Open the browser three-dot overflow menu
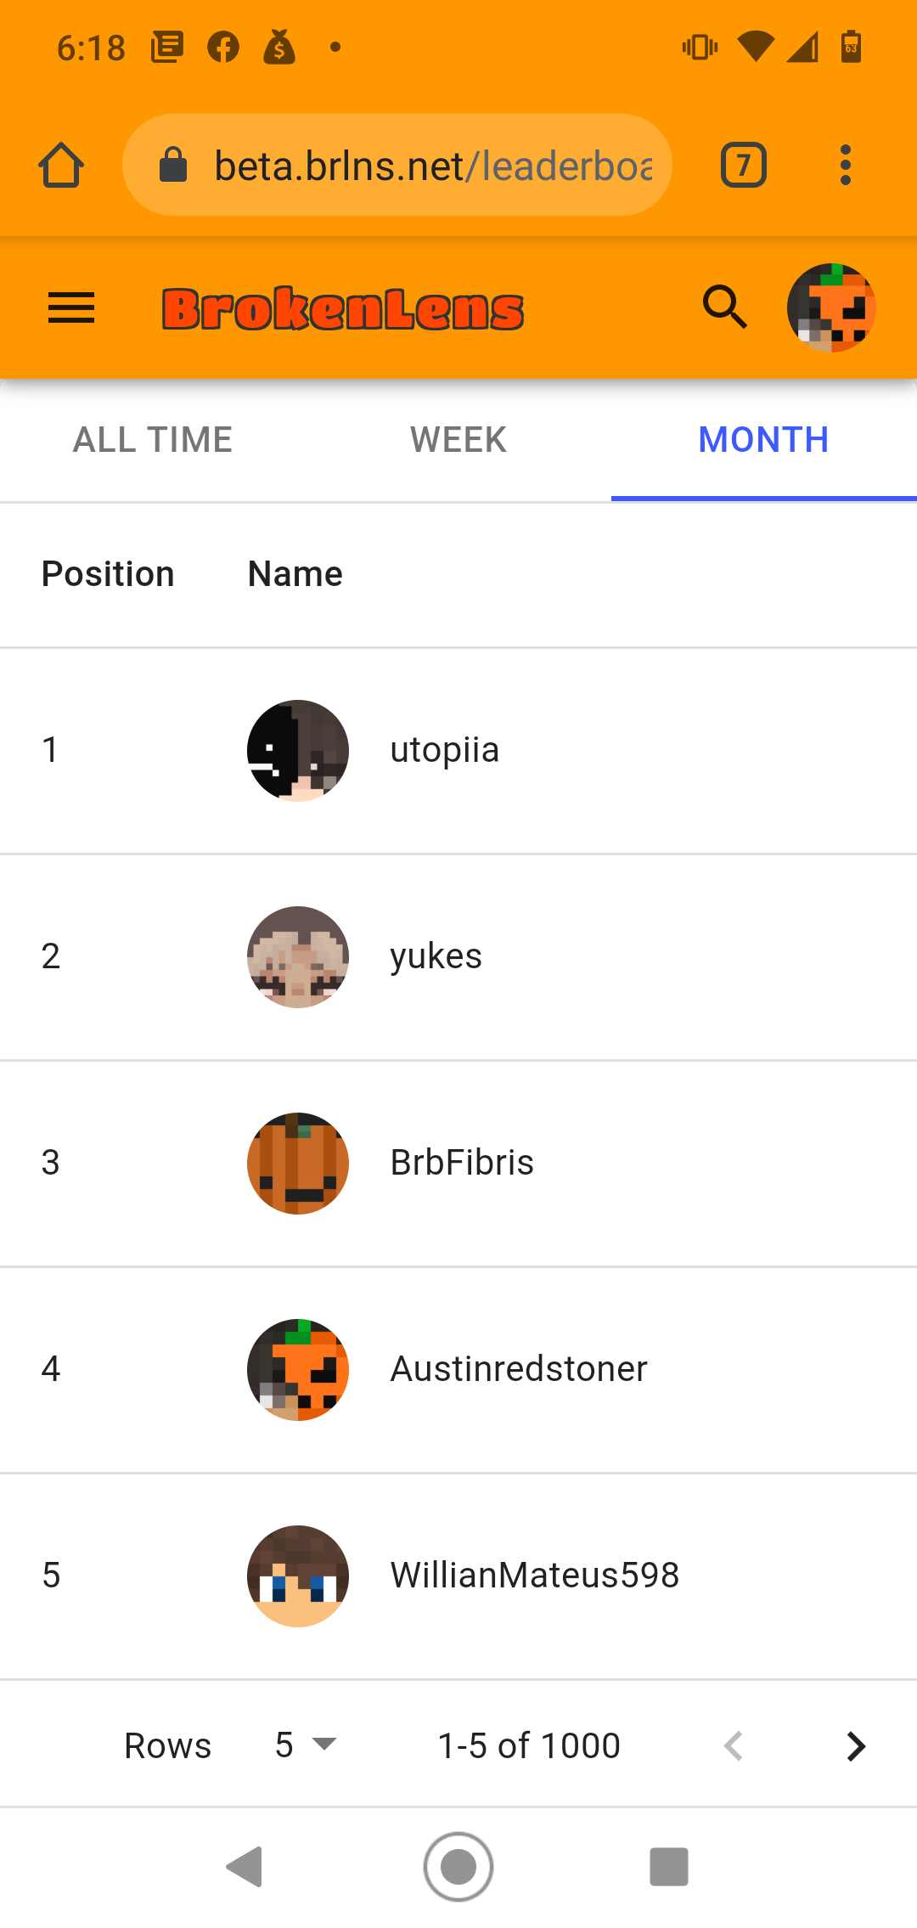 tap(845, 165)
